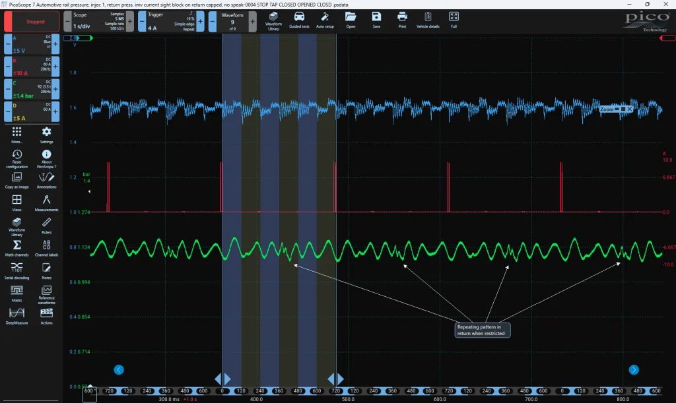Open the Measurements tool
This screenshot has height=403, width=676.
tap(47, 202)
